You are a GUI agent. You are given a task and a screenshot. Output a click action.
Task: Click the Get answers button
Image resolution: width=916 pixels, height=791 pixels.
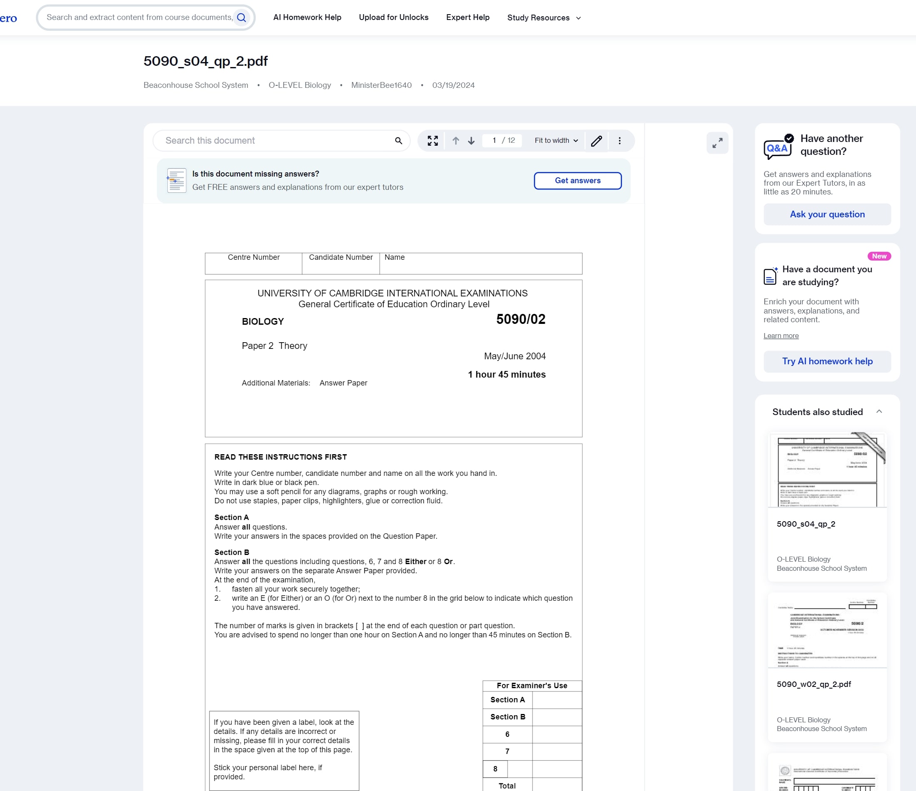tap(577, 181)
